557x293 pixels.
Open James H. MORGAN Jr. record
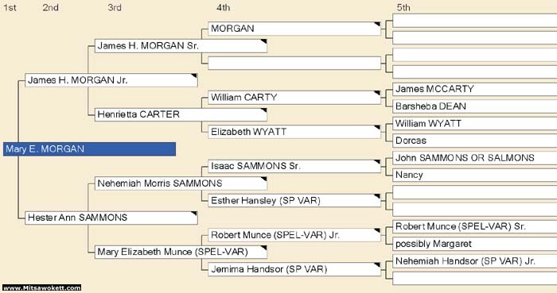pyautogui.click(x=111, y=80)
